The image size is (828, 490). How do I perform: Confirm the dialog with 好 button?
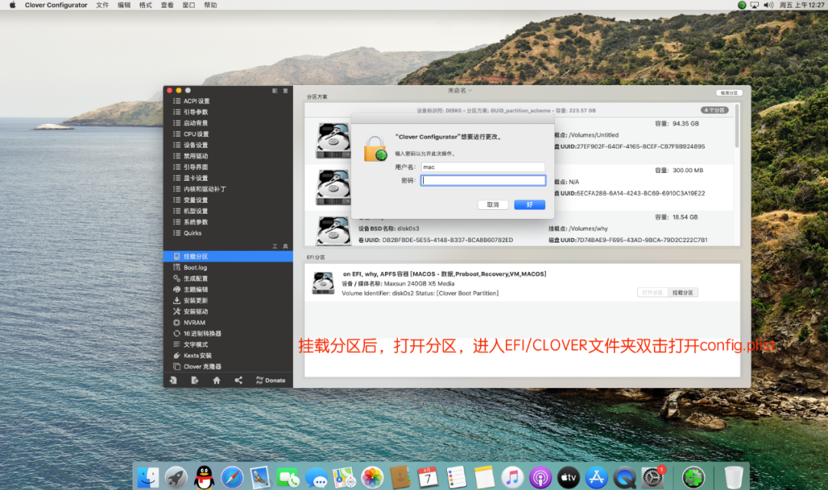pyautogui.click(x=530, y=204)
